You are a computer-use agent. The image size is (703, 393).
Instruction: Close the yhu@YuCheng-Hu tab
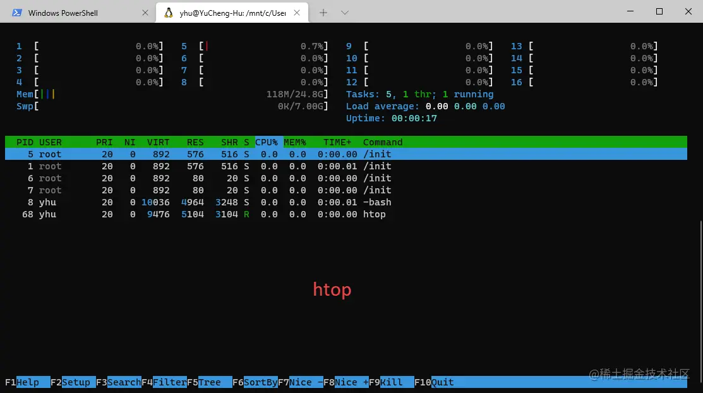pos(297,13)
